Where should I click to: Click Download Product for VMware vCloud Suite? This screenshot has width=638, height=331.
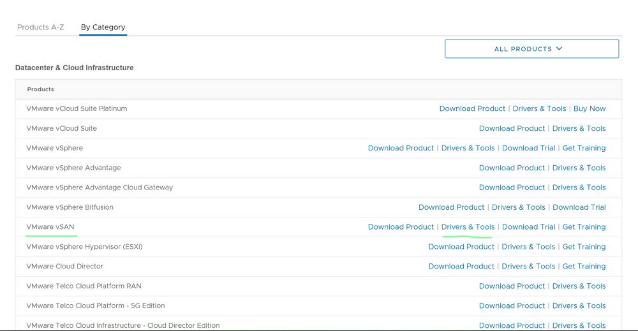(512, 128)
